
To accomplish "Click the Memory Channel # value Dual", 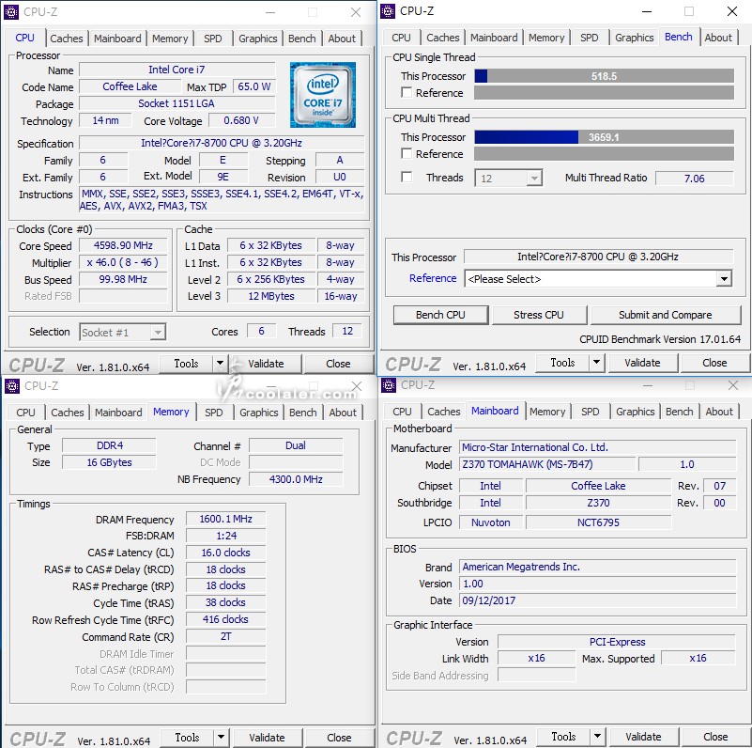I will coord(296,445).
